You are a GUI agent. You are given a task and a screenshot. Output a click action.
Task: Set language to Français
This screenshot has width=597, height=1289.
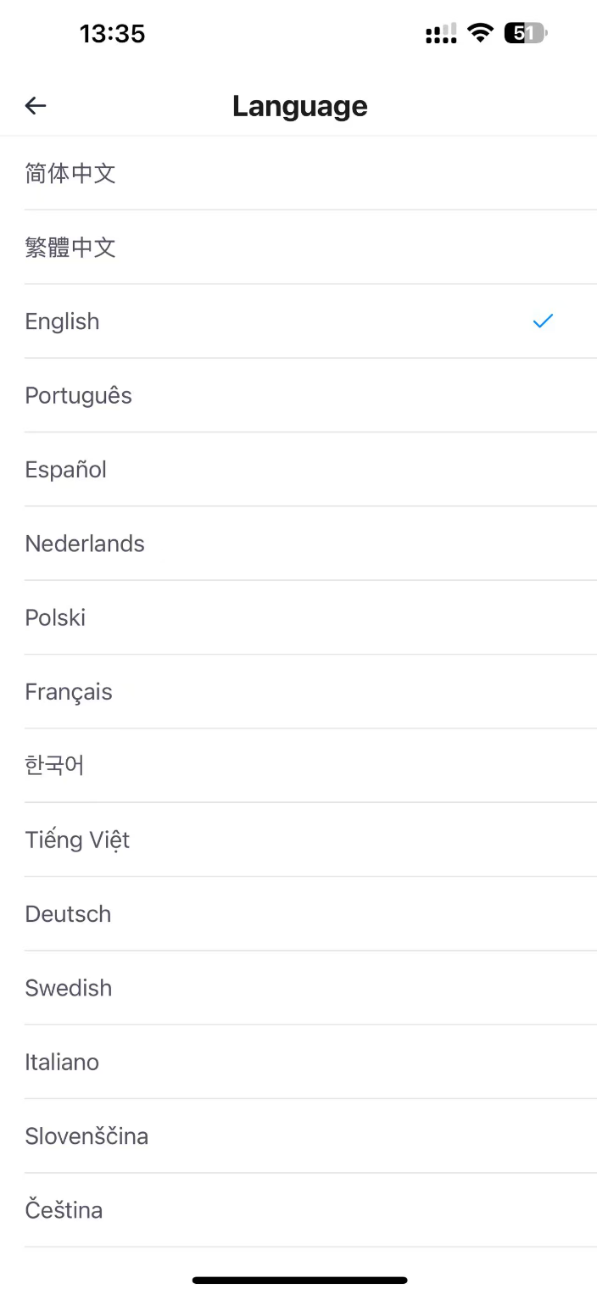point(69,692)
